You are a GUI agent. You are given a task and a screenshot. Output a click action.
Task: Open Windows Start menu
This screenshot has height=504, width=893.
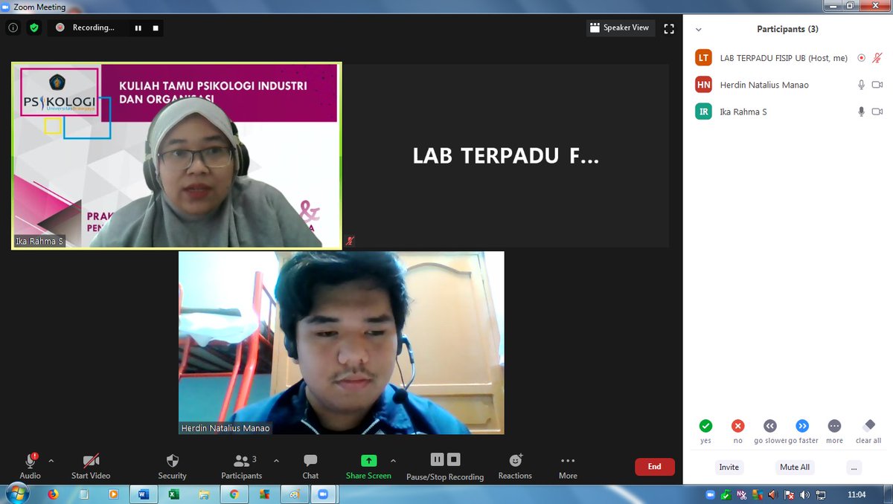pos(17,494)
